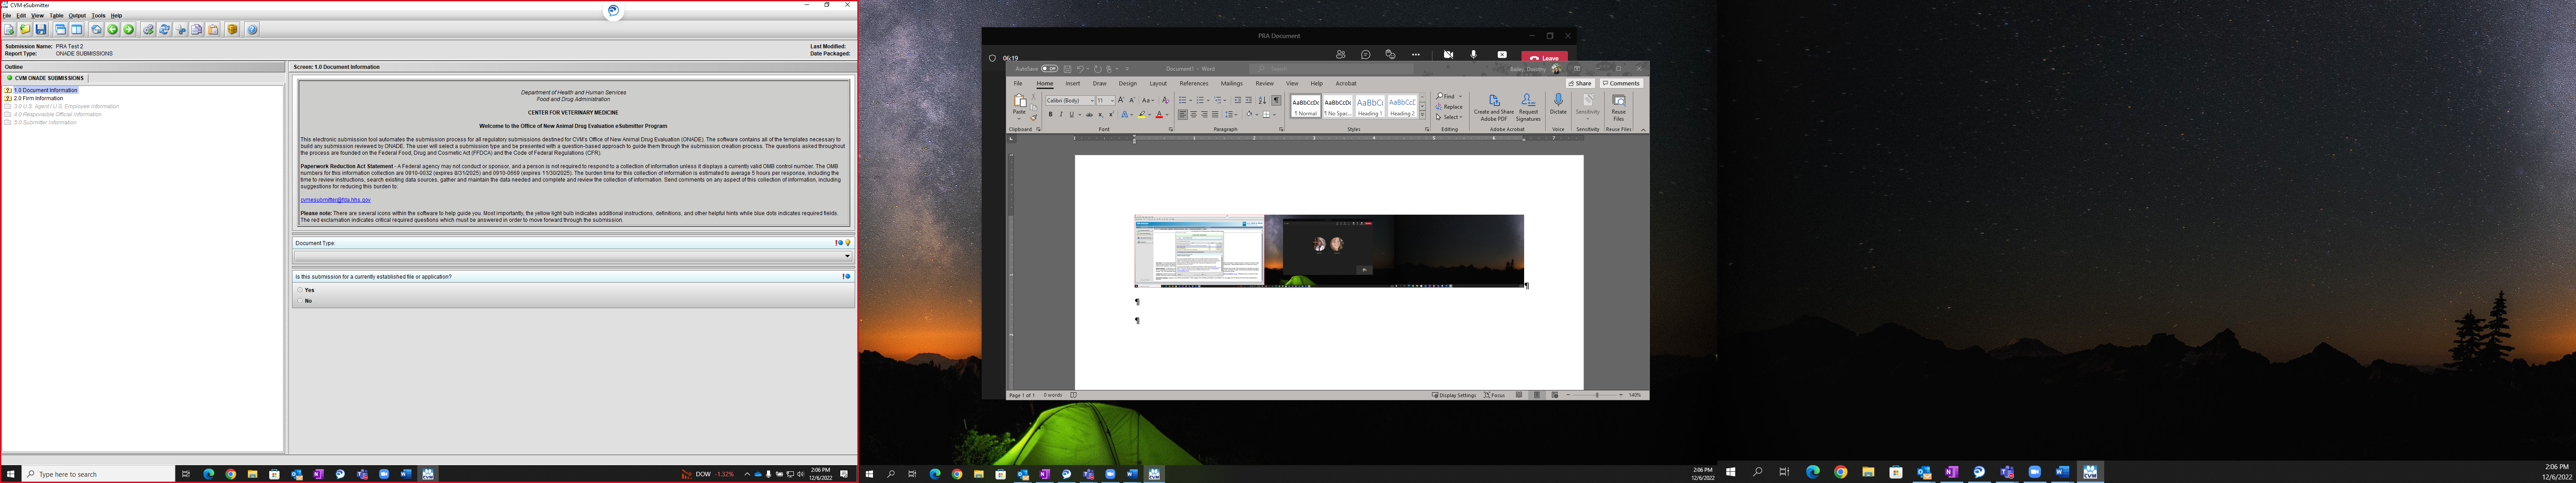The width and height of the screenshot is (2576, 483).
Task: Click the package box icon in toolbar
Action: (232, 30)
